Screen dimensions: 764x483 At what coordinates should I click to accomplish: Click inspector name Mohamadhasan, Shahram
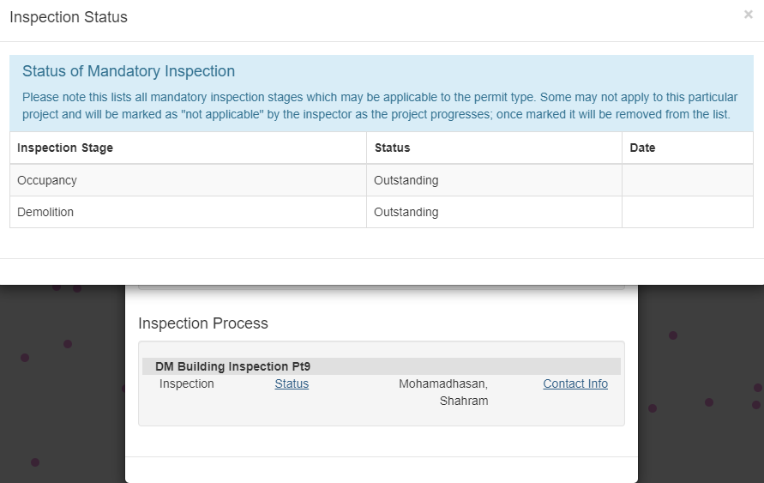point(443,392)
